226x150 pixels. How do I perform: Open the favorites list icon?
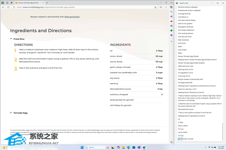[x=161, y=7]
